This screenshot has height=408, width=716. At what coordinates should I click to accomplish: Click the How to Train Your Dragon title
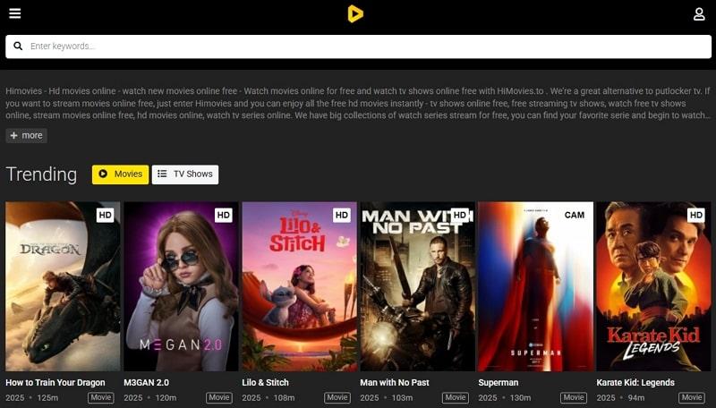[55, 382]
